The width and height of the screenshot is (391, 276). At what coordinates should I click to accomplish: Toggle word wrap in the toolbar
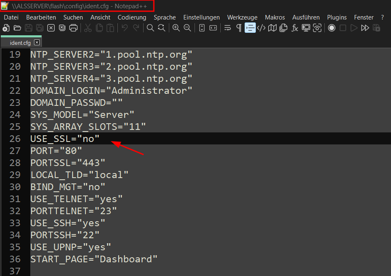[x=227, y=28]
